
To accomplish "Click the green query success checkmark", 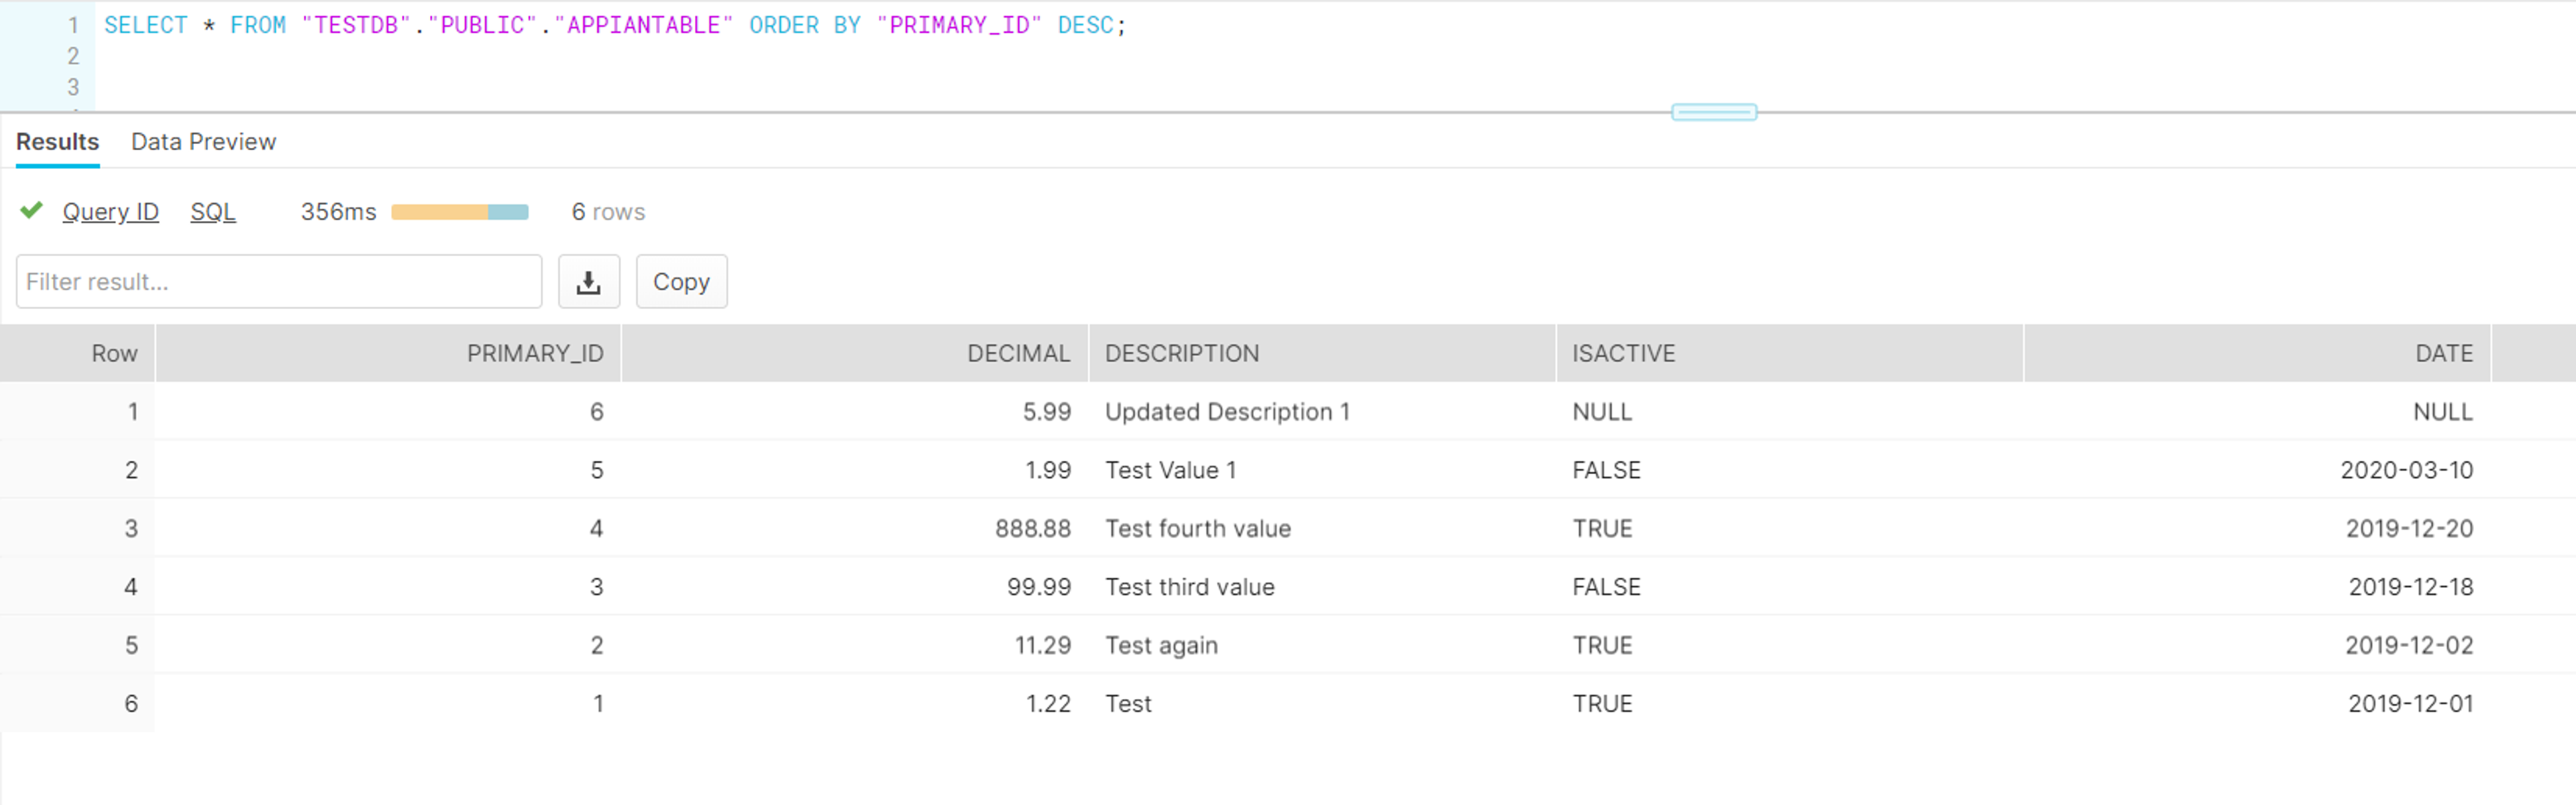I will 31,210.
